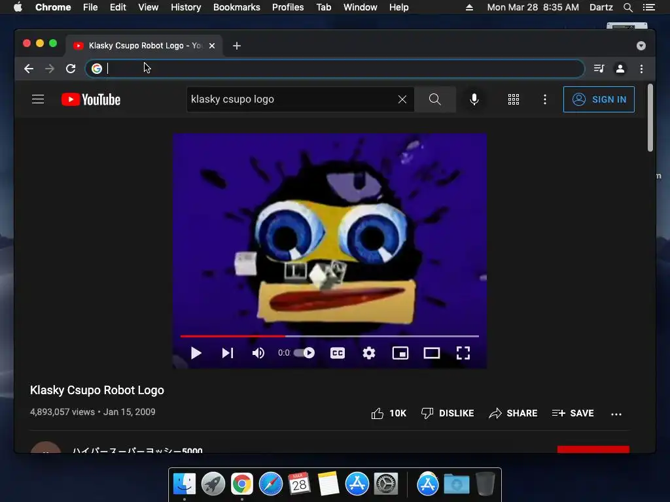The width and height of the screenshot is (670, 502).
Task: Click the page vertical scrollbar
Action: (x=650, y=118)
